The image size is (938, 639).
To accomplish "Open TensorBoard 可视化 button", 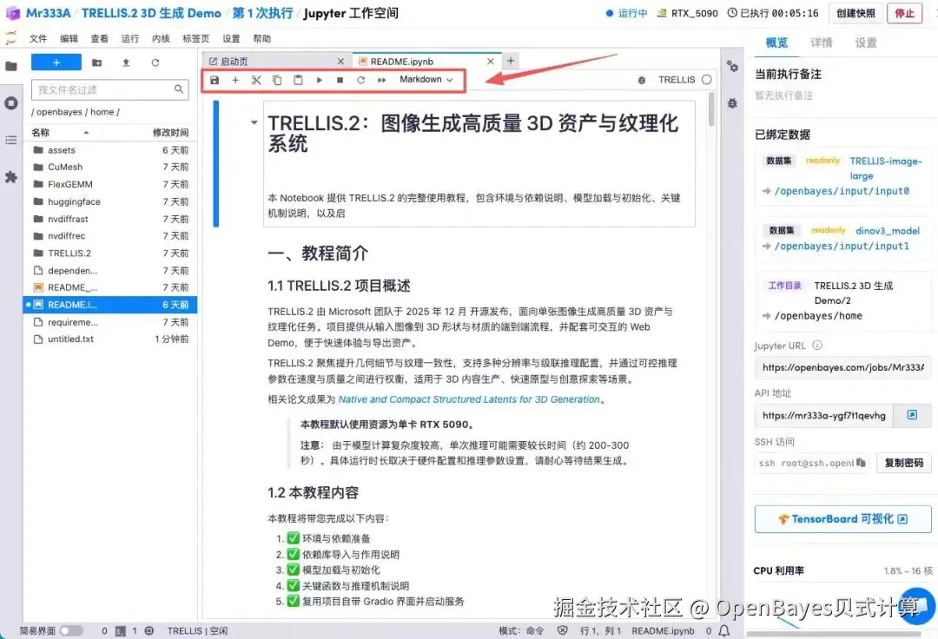I will 842,519.
